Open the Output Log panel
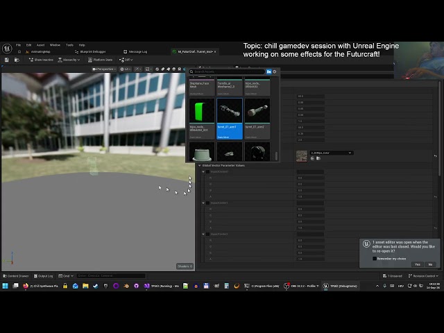The width and height of the screenshot is (444, 333). (43, 276)
